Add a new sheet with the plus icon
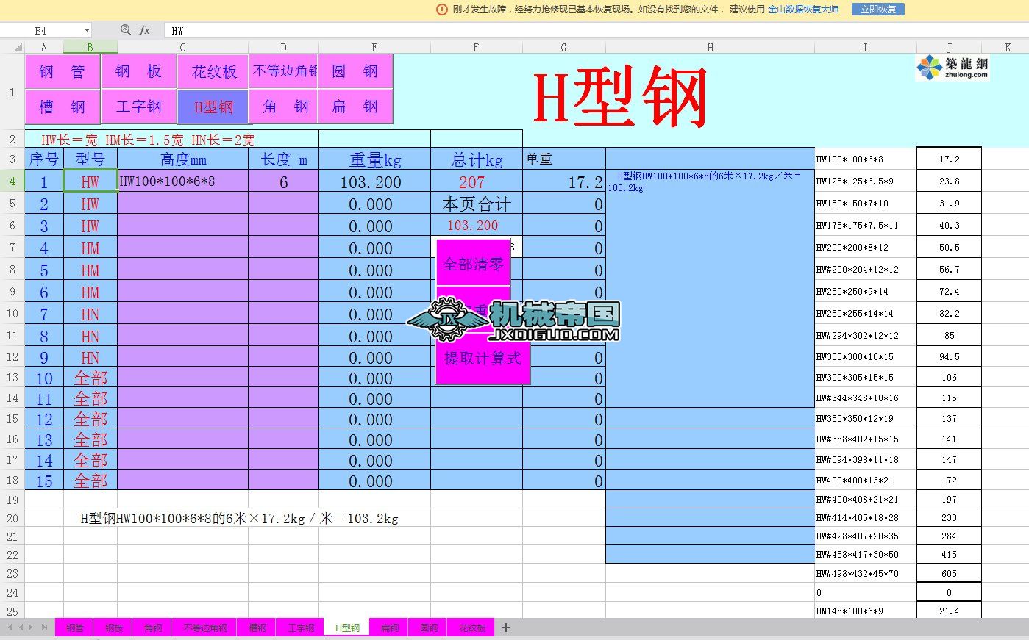 pos(506,628)
